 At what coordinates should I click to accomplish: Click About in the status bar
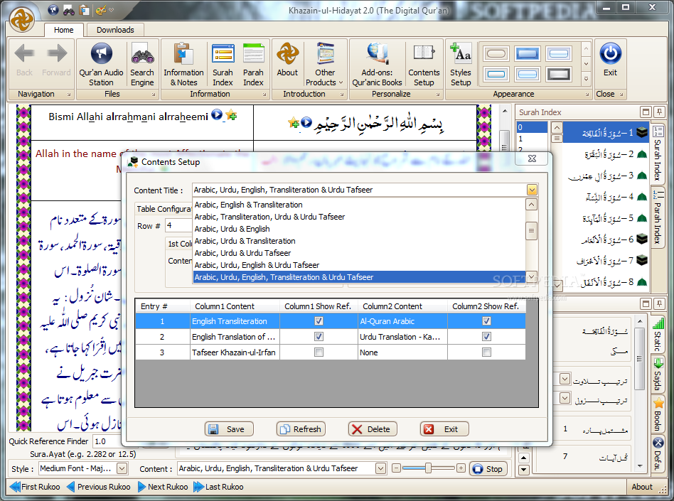tap(642, 487)
